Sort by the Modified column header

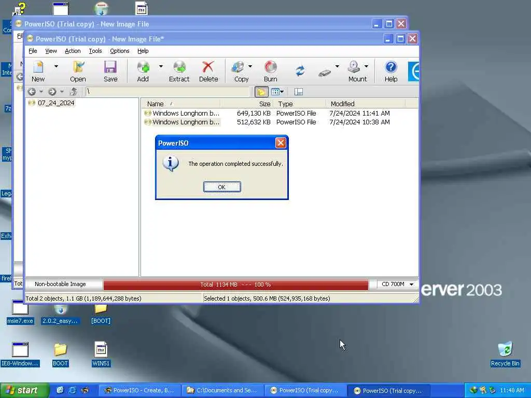click(x=366, y=104)
